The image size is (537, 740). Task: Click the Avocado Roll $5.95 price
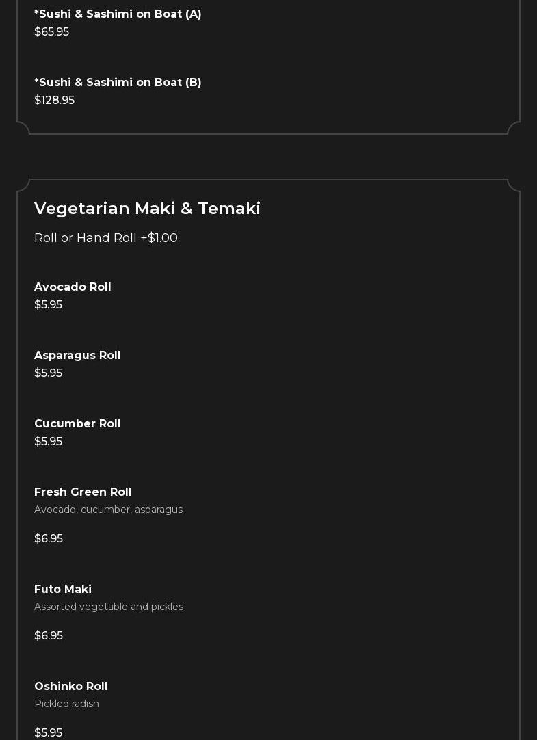tap(49, 305)
